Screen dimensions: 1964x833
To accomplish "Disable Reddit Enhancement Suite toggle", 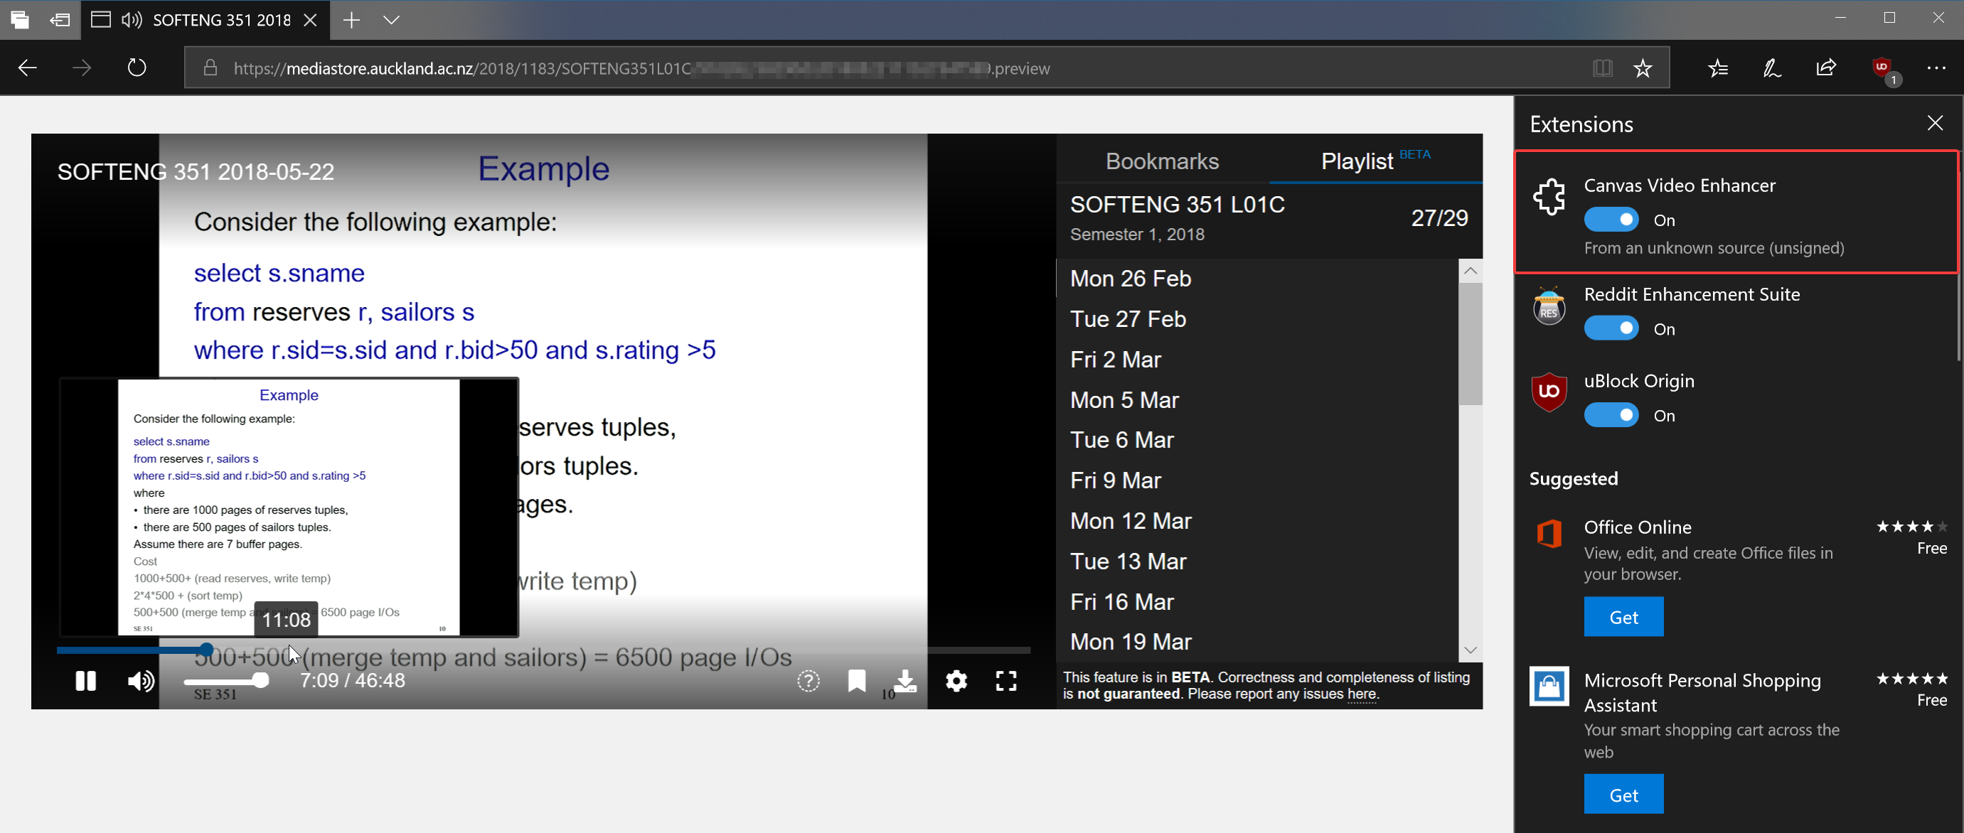I will coord(1610,328).
